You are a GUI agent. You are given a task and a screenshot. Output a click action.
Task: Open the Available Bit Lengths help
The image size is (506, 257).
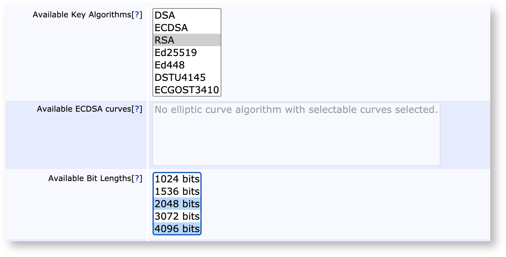(x=137, y=178)
